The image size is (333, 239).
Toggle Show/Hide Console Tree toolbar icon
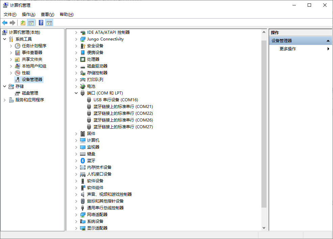click(31, 23)
